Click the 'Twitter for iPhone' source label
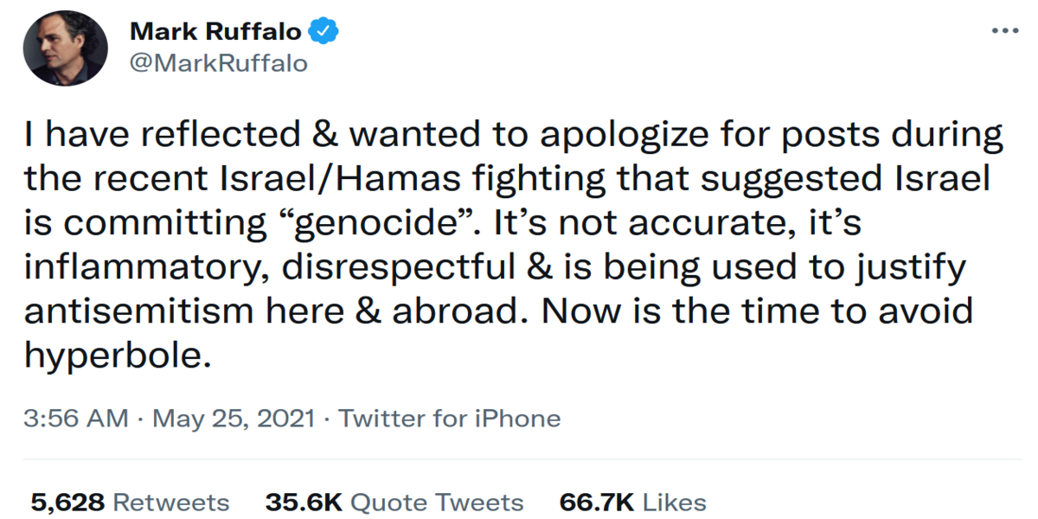Image resolution: width=1038 pixels, height=519 pixels. click(x=448, y=418)
